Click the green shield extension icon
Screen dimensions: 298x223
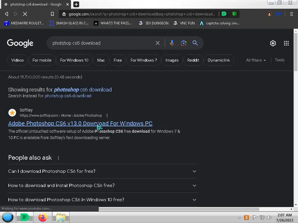click(234, 14)
